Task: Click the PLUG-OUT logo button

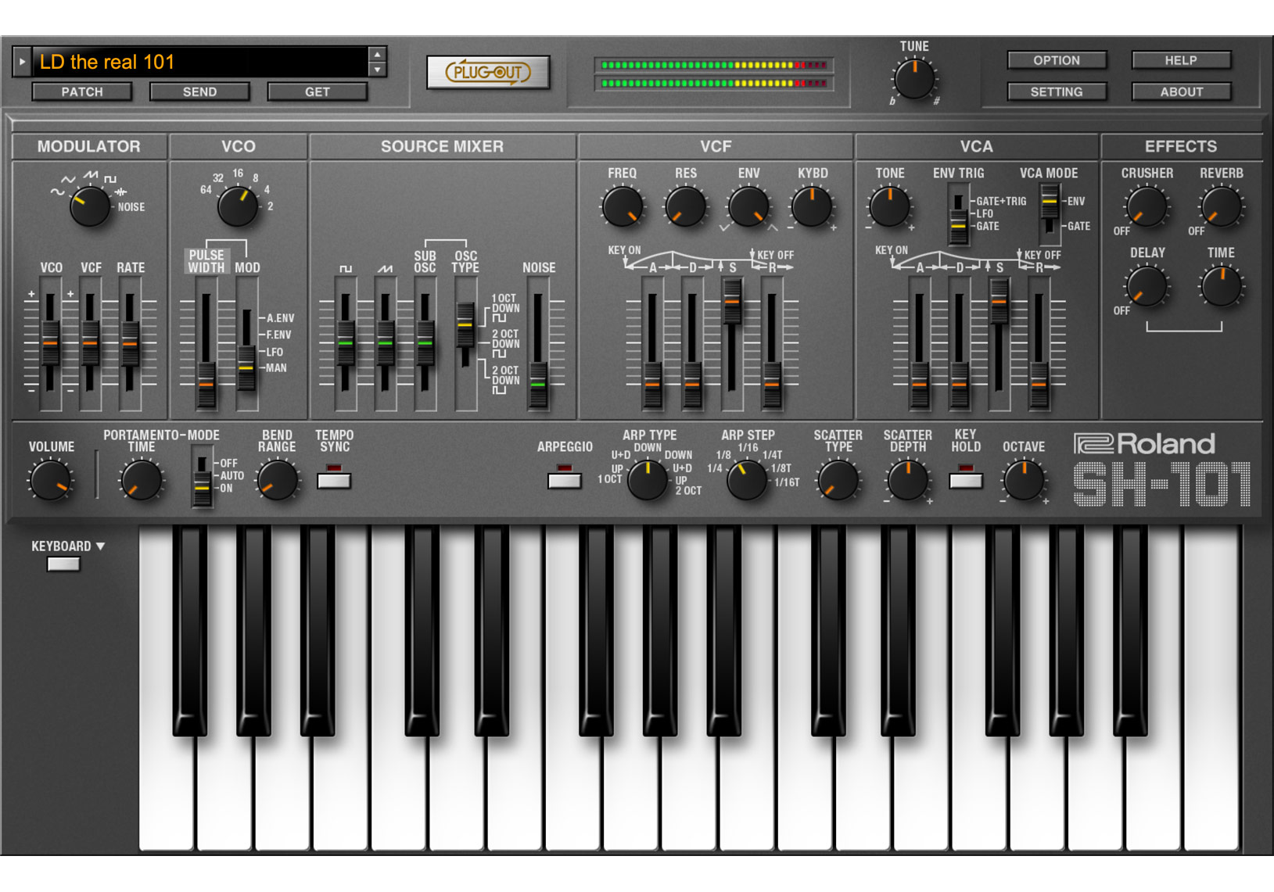Action: click(488, 72)
